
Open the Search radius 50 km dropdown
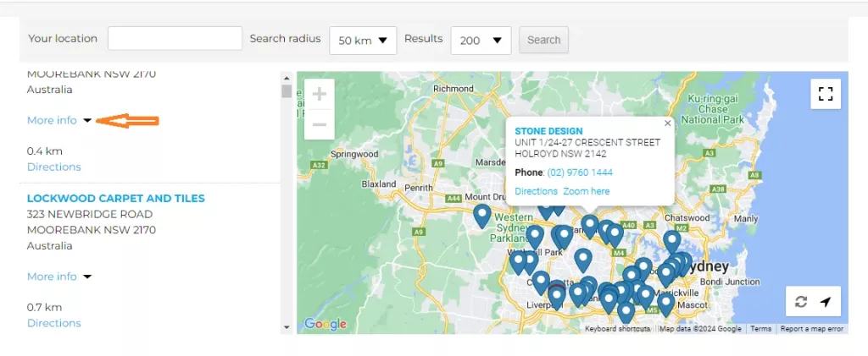click(363, 40)
